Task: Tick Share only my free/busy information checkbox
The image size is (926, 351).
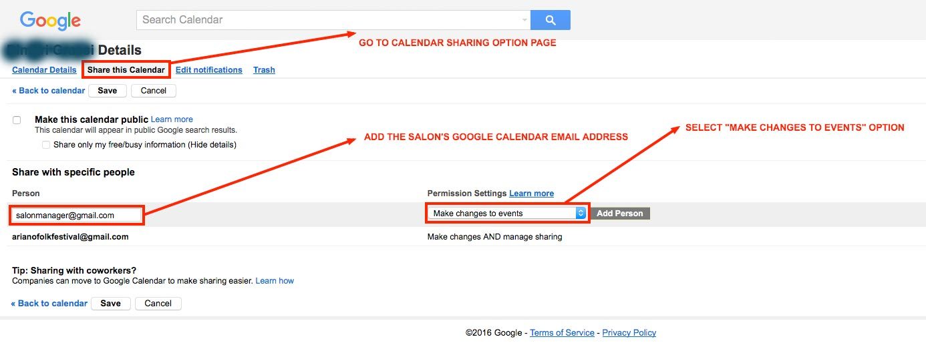Action: coord(46,145)
